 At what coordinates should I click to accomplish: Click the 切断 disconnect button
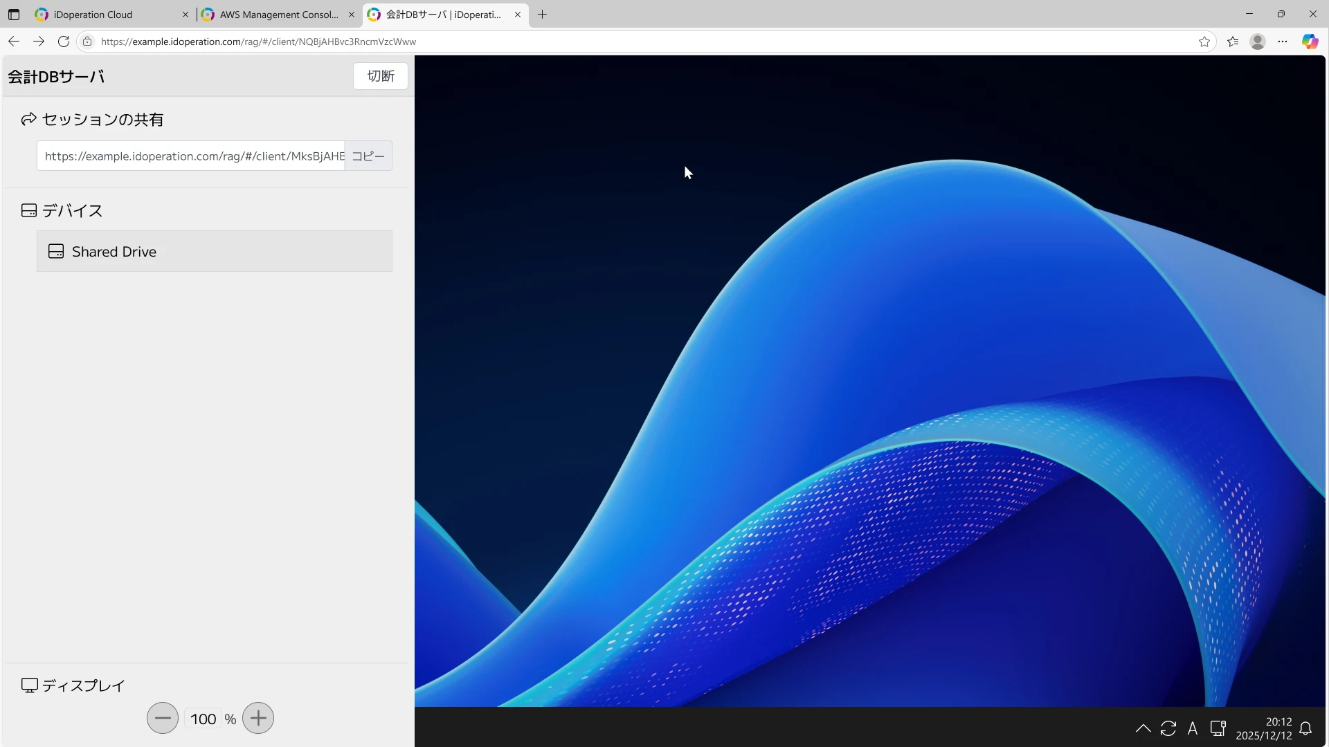380,76
